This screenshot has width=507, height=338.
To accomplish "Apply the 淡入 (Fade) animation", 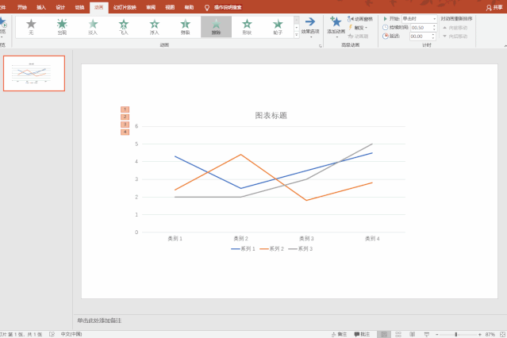I will (x=93, y=27).
